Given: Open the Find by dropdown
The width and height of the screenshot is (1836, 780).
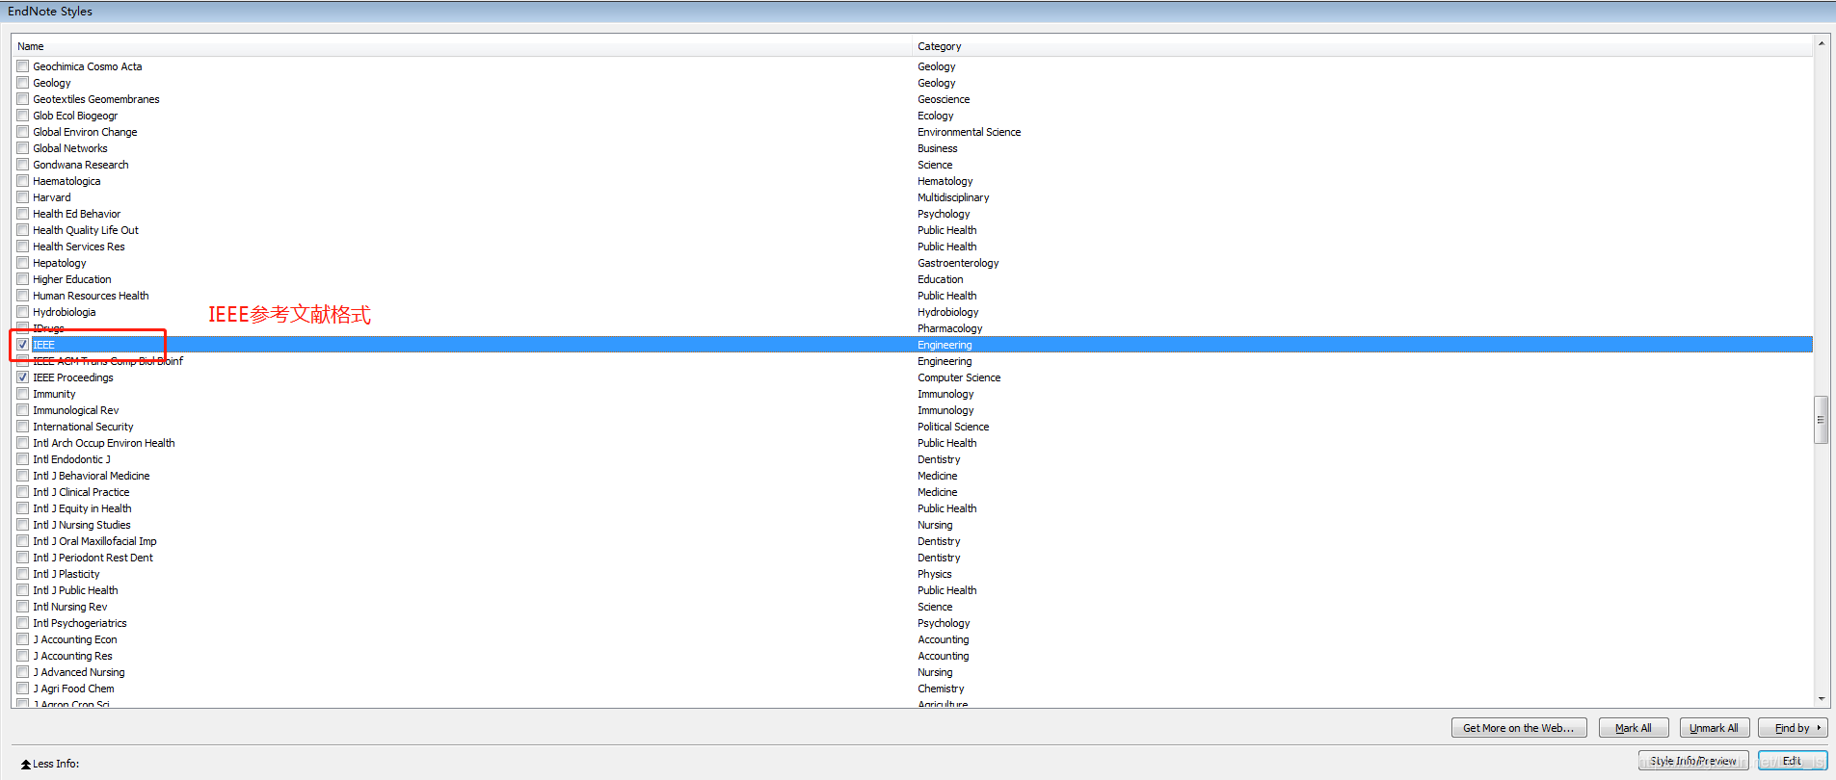Looking at the screenshot, I should 1793,728.
